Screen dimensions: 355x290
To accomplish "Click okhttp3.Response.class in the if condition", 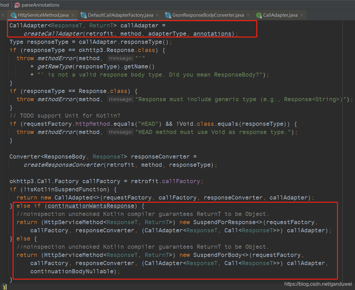I will [117, 50].
